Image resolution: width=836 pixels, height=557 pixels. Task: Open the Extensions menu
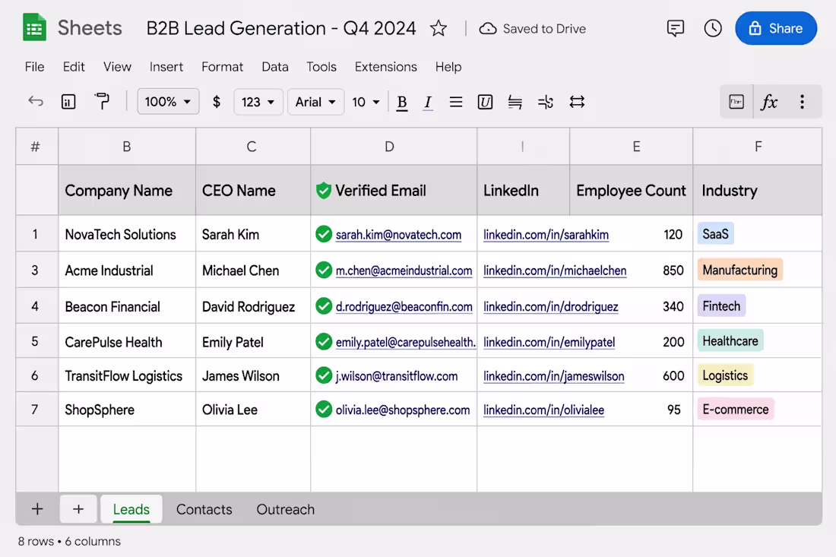[386, 67]
